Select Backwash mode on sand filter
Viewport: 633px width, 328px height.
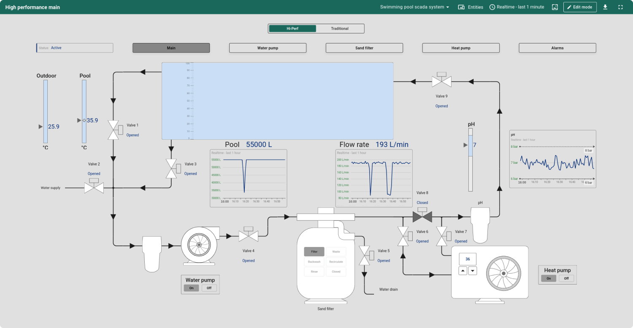pos(314,262)
